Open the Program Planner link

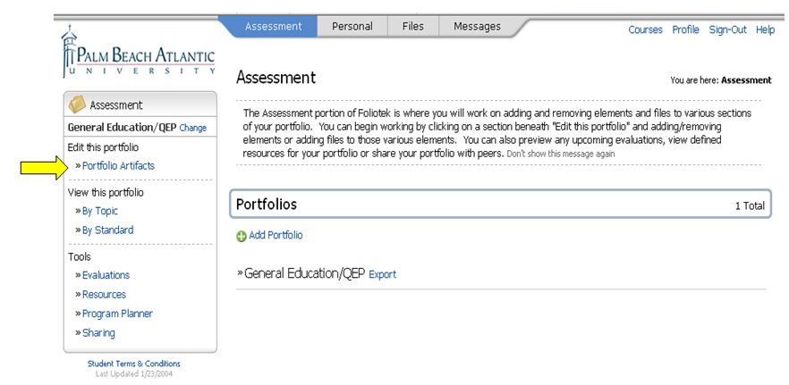coord(117,314)
